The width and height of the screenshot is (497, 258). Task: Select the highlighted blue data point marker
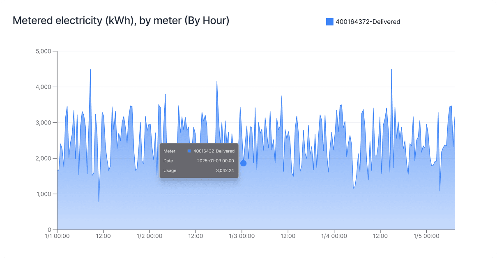(243, 163)
